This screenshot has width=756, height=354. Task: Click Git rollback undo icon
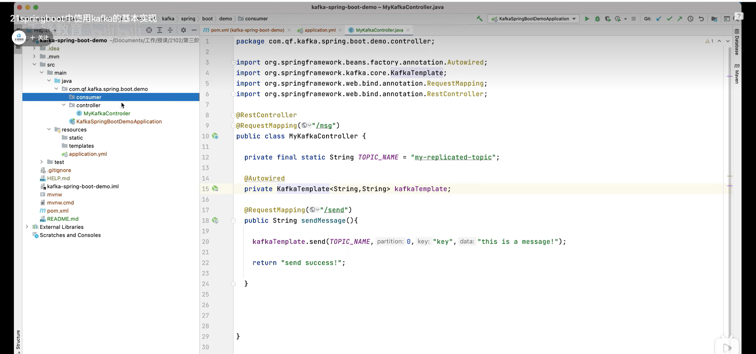[x=701, y=19]
